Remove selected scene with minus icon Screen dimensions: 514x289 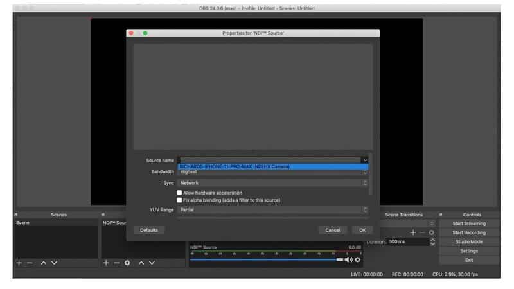point(30,263)
